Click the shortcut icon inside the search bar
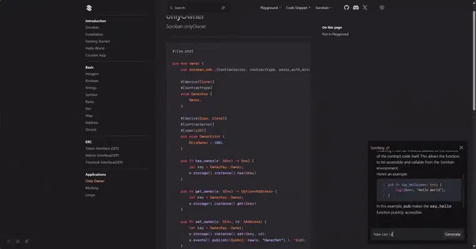 coord(223,8)
